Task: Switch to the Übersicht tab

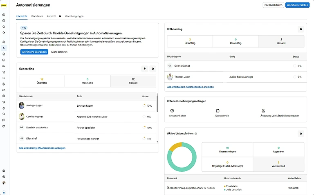Action: point(22,16)
